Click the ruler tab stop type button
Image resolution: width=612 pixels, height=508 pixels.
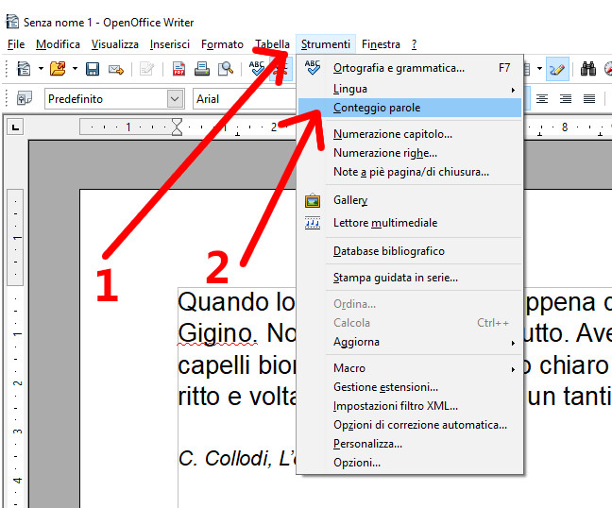click(15, 127)
